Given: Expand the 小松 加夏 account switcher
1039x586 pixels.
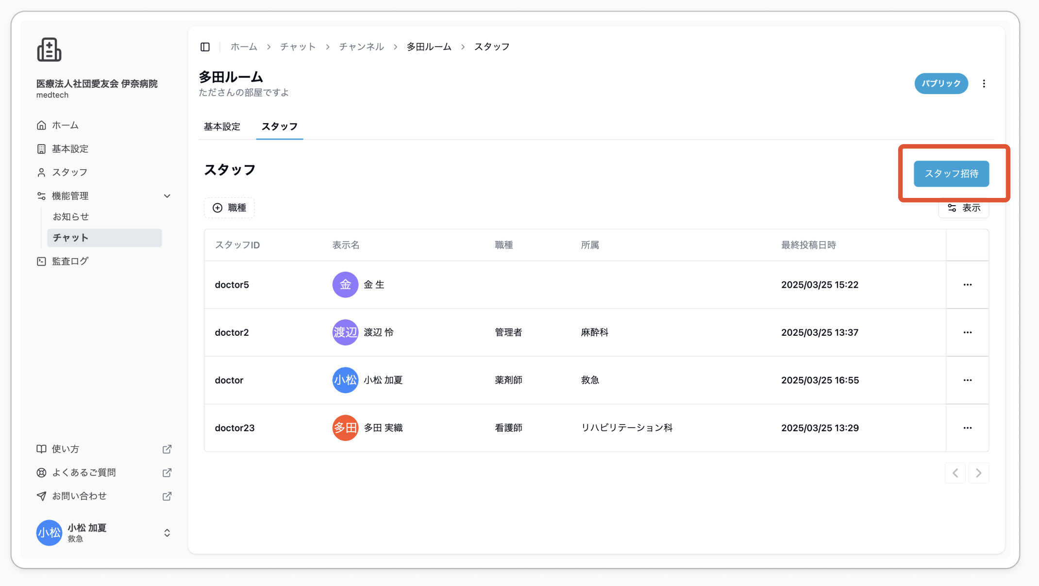Looking at the screenshot, I should [167, 533].
